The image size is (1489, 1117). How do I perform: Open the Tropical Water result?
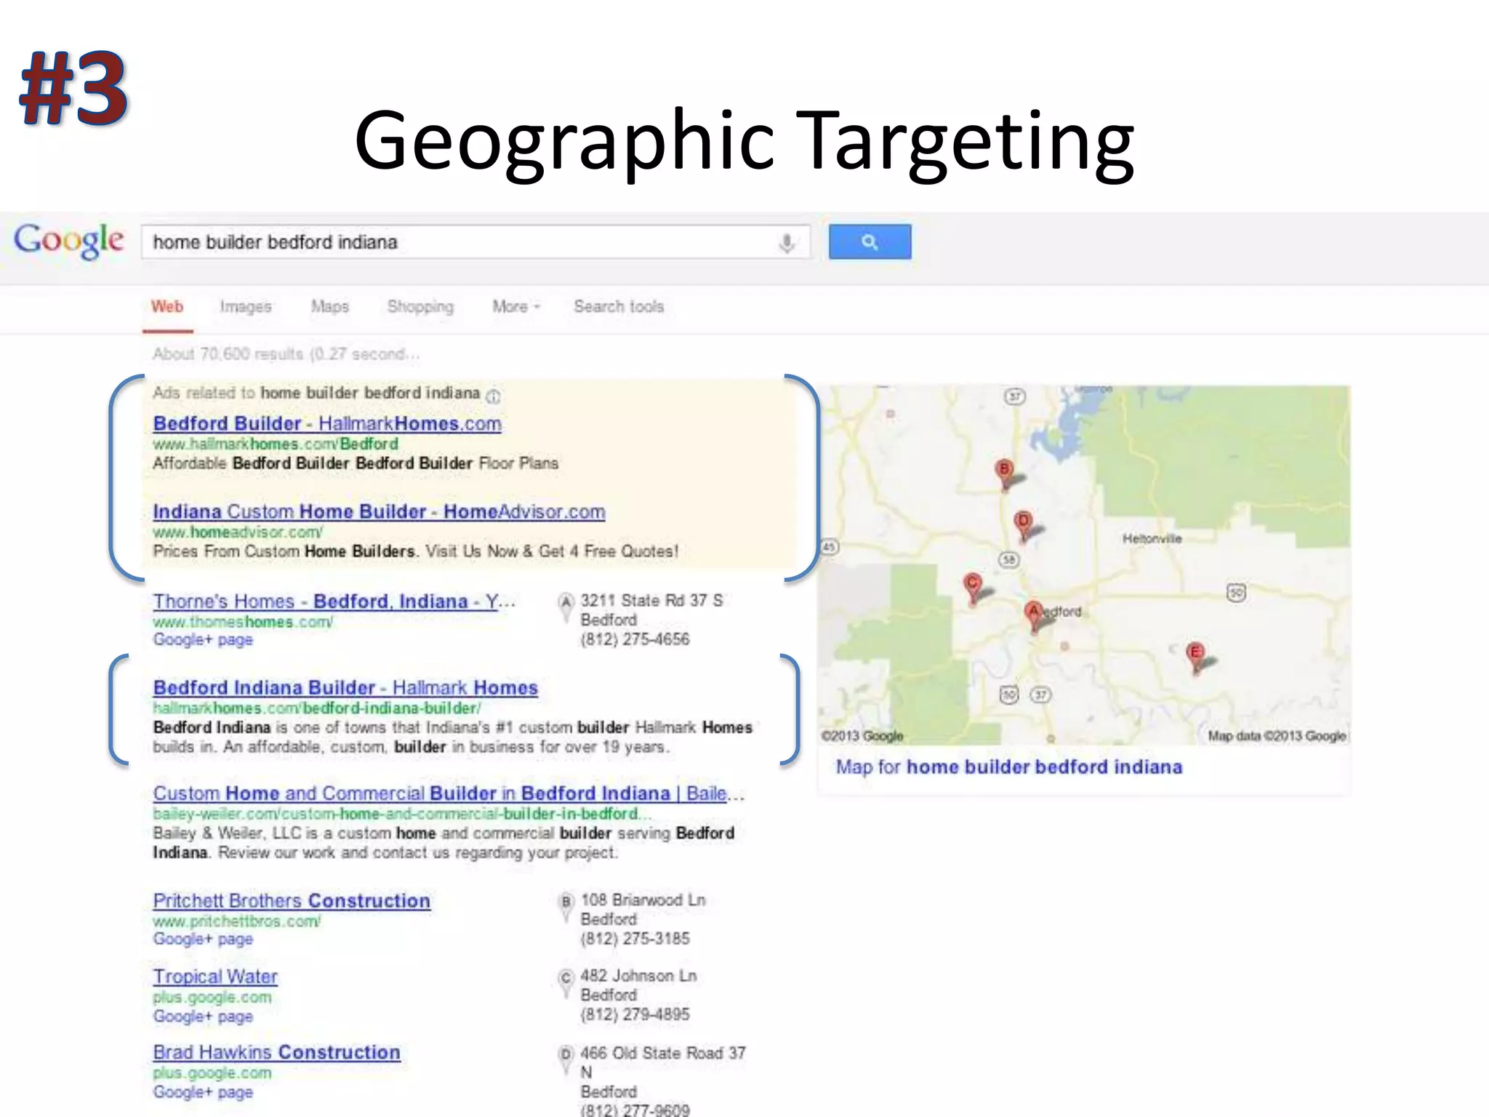click(x=215, y=977)
